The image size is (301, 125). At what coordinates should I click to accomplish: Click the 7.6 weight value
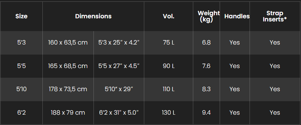[206, 66]
